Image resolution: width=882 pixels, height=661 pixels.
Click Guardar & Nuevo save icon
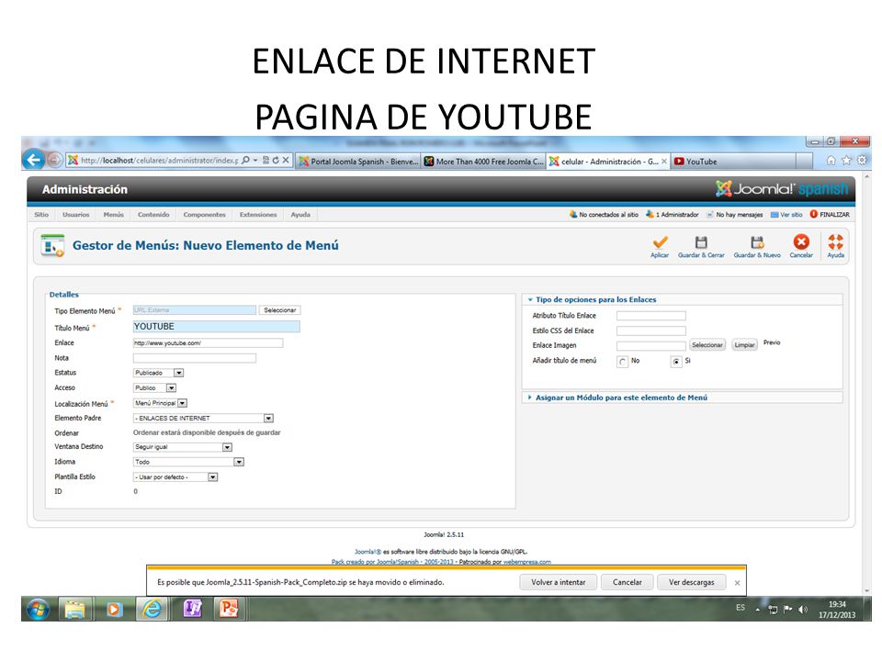757,242
